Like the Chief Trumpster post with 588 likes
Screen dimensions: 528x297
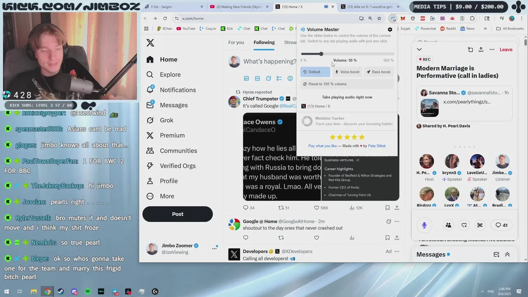(x=321, y=208)
